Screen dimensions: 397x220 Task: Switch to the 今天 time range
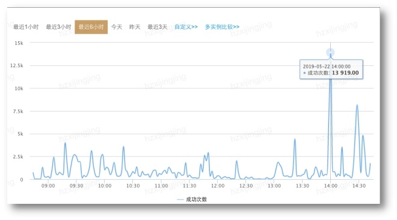(x=117, y=27)
